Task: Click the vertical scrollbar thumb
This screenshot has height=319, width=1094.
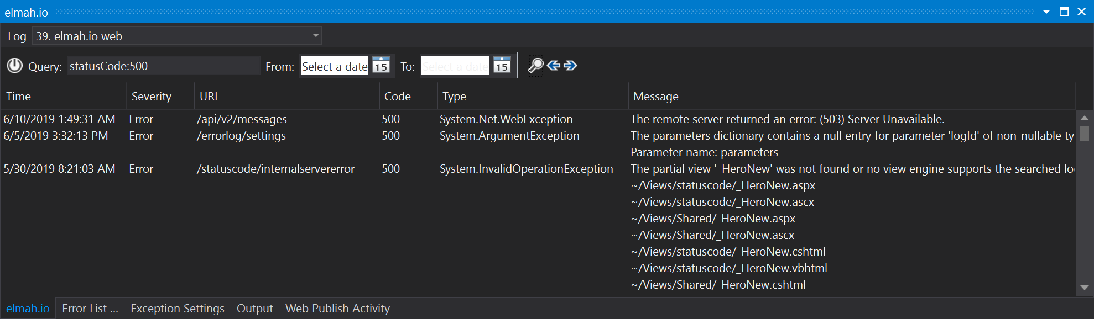Action: tap(1084, 134)
